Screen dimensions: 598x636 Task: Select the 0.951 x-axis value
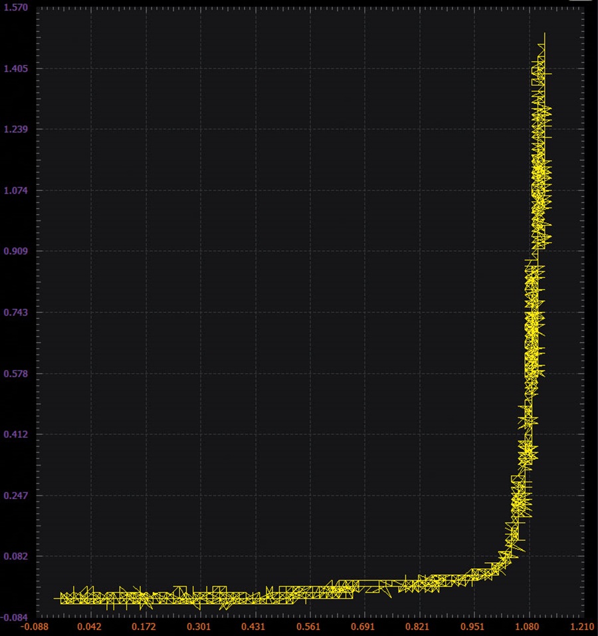tap(472, 627)
